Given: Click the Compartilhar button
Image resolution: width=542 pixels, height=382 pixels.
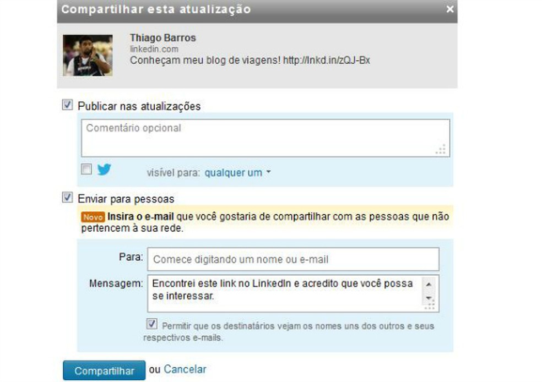Looking at the screenshot, I should 104,370.
